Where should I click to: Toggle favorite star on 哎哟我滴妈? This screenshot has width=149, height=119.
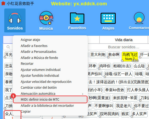(x=100, y=116)
